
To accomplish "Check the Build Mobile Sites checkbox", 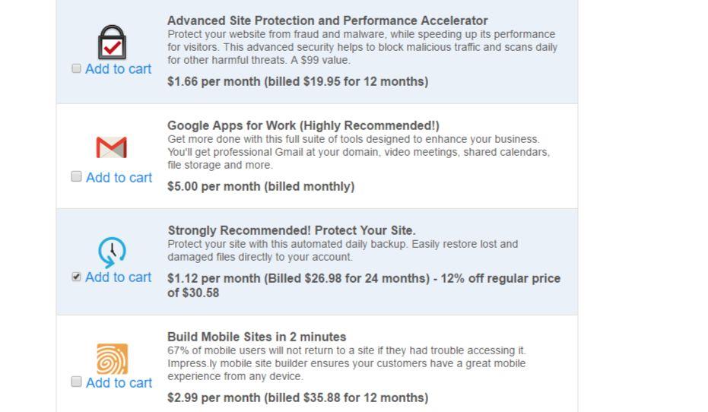I will 76,382.
